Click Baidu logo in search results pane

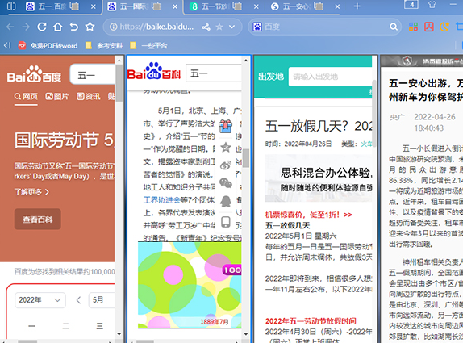pyautogui.click(x=34, y=74)
